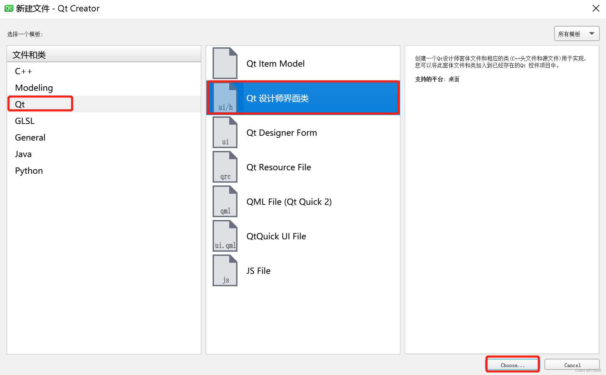The height and width of the screenshot is (375, 606).
Task: Pick the Qt Resource File template
Action: 303,167
